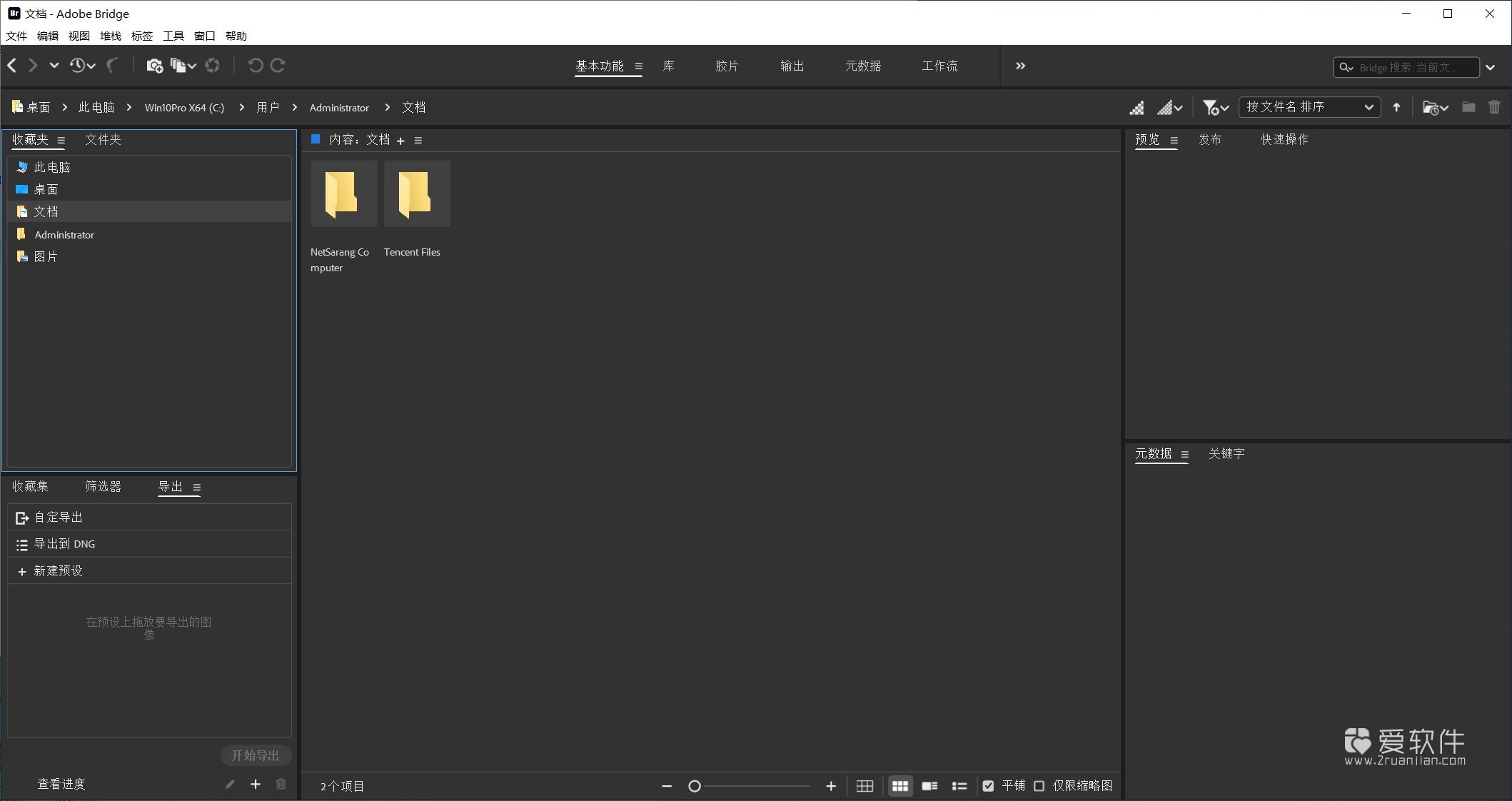Click the Undo icon in the toolbar

(256, 66)
